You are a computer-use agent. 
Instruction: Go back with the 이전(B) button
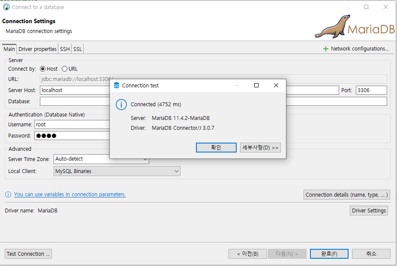point(248,254)
